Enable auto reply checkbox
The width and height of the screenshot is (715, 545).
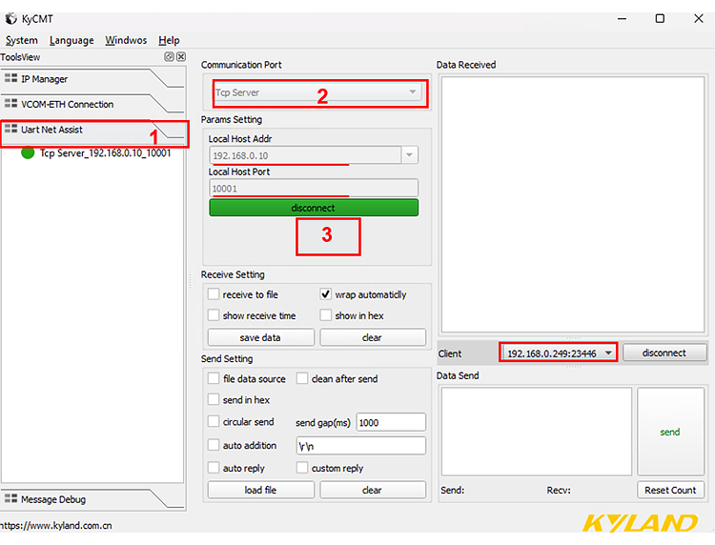click(x=214, y=468)
